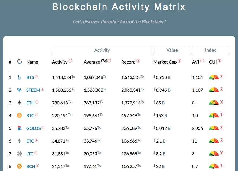Screen dimensions: 238x171
Task: Click the ETH diamond logo icon
Action: point(19,103)
